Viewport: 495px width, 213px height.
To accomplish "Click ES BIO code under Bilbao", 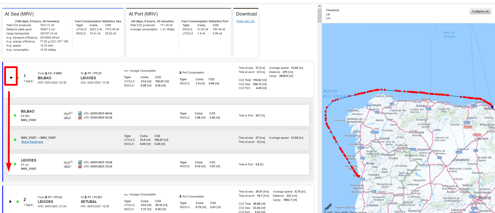I will click(25, 116).
